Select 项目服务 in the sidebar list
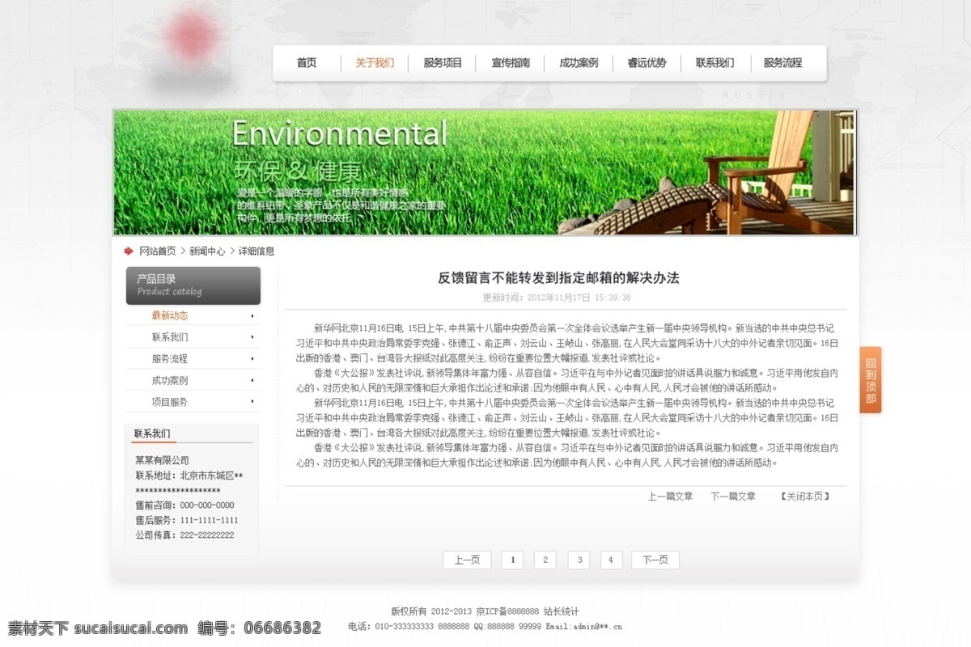The height and width of the screenshot is (647, 971). [x=169, y=402]
